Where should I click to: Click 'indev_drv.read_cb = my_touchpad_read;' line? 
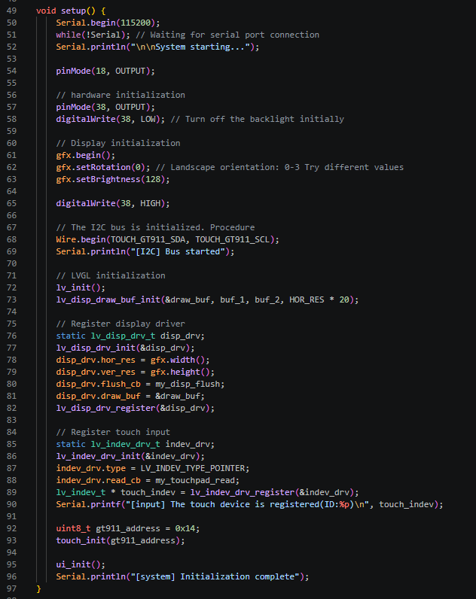(148, 480)
